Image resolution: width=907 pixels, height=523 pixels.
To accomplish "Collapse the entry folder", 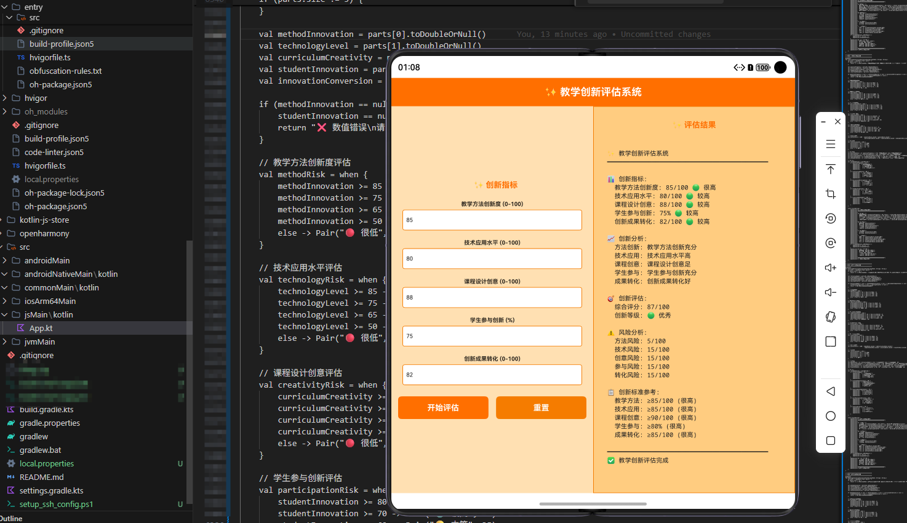I will click(5, 7).
